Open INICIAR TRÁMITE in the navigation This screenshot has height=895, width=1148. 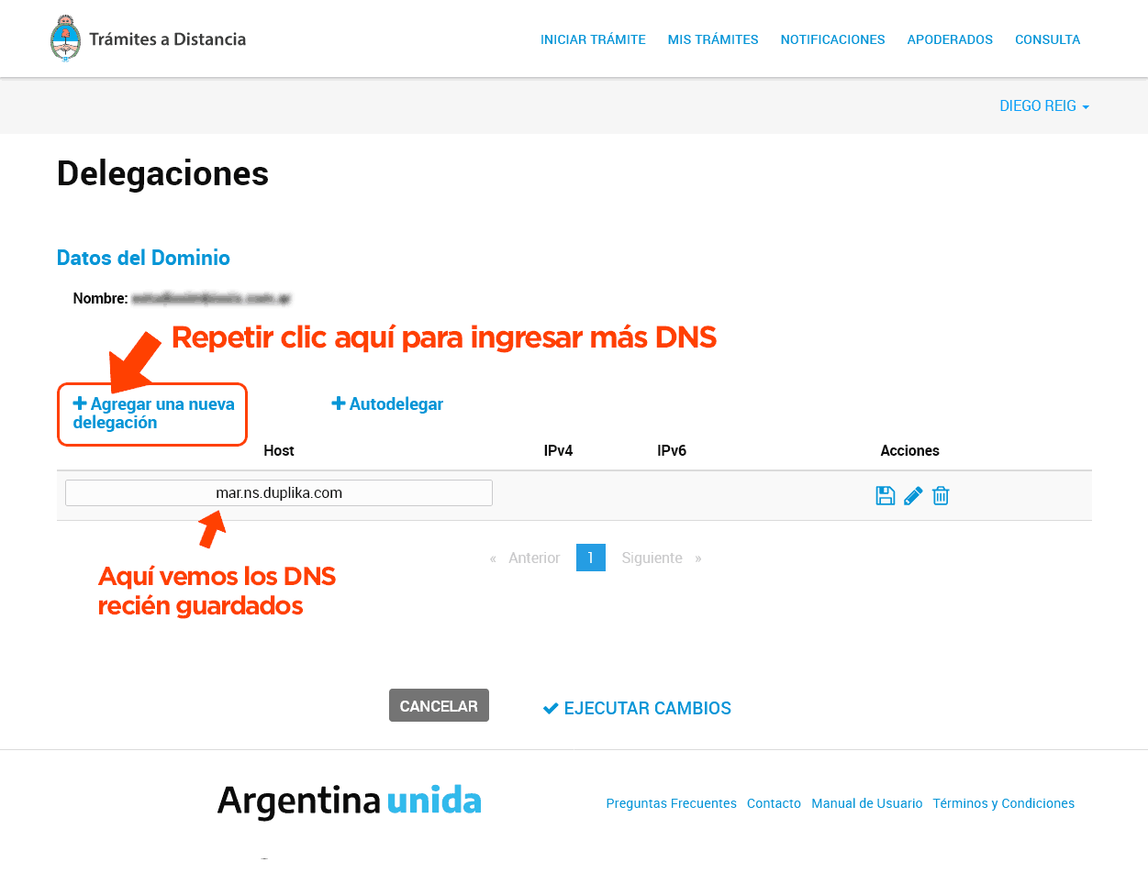click(593, 39)
